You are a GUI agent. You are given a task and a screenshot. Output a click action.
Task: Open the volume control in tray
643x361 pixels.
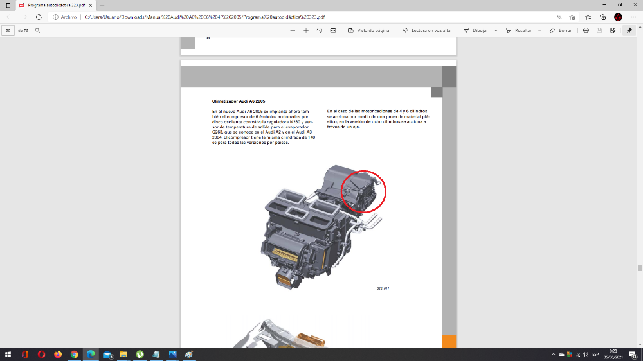tap(586, 355)
